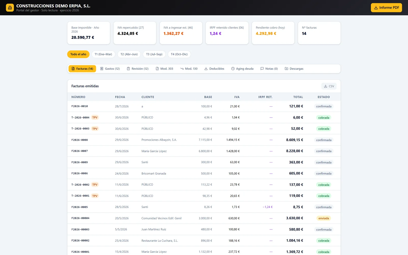
Task: Open the Descargas tab
Action: tap(294, 69)
